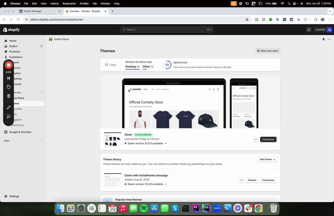Open the Online Store more-actions ellipsis menu

click(x=329, y=39)
